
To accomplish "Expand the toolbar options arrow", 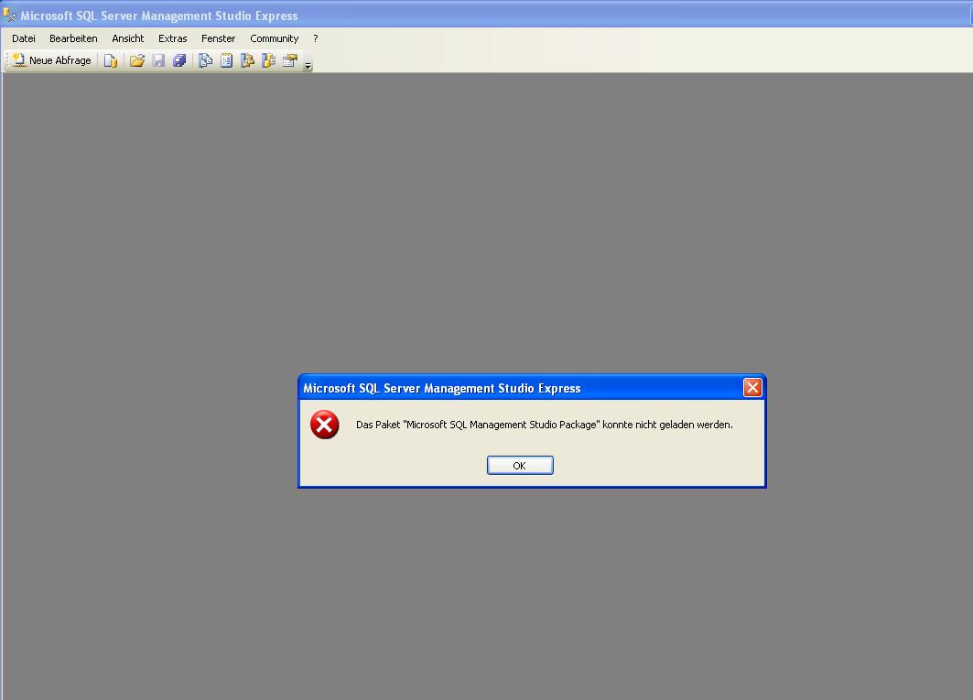I will pyautogui.click(x=308, y=64).
